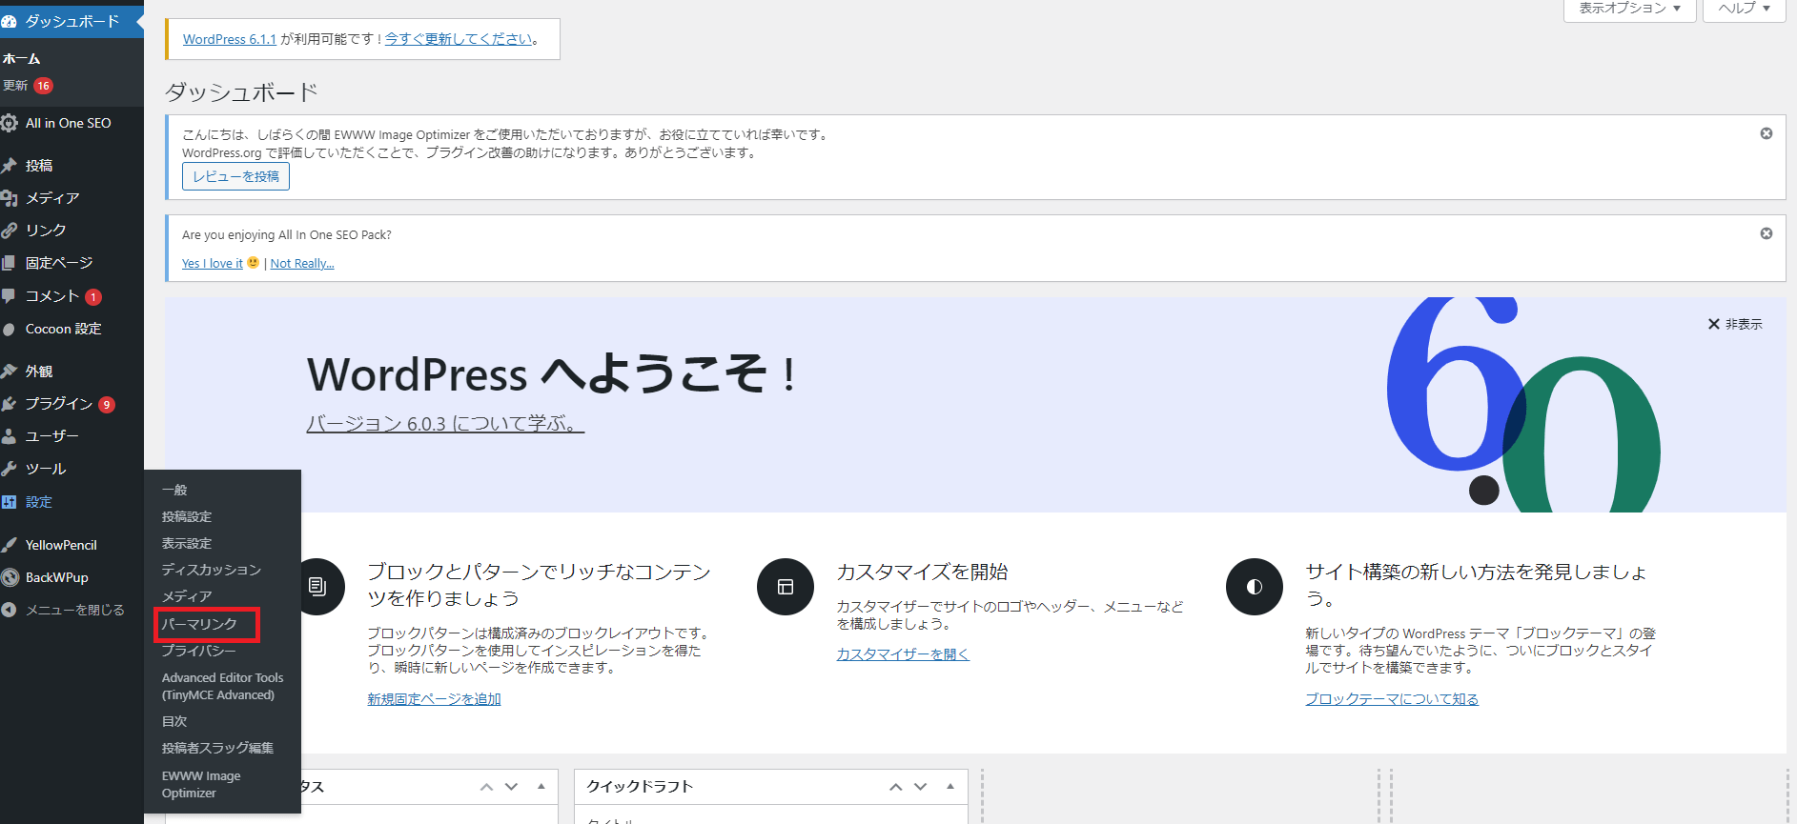Collapse the left dashboard widget panel
The height and width of the screenshot is (824, 1797).
pos(541,787)
